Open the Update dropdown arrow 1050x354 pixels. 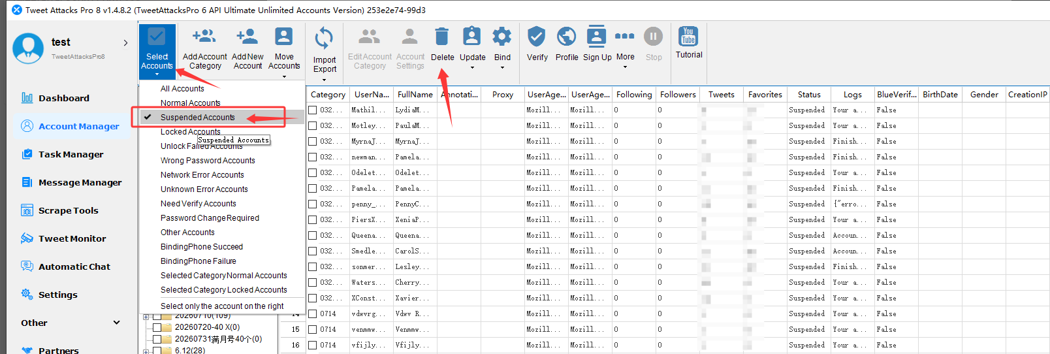472,67
